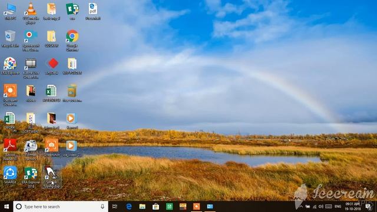Select the filmstrip Icecream Screen Recorder shortcut
Viewport: 377px width, 212px height.
pos(31,68)
